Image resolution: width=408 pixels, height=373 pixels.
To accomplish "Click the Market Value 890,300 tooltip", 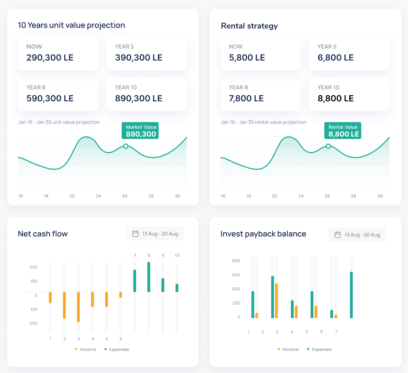I will click(140, 131).
